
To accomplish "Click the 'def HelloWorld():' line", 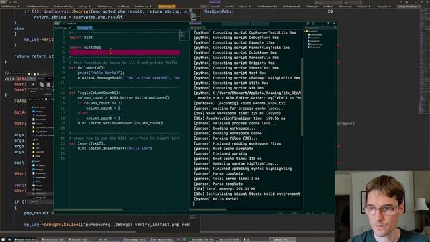I will coord(87,68).
